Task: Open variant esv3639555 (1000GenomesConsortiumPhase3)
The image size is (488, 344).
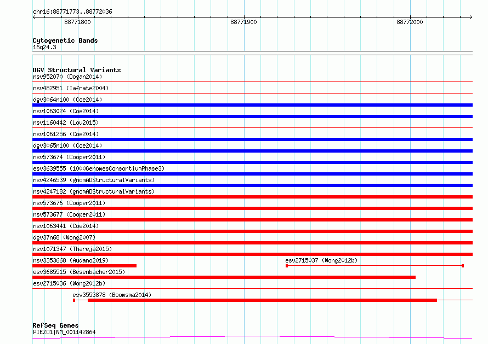Action: pyautogui.click(x=99, y=168)
